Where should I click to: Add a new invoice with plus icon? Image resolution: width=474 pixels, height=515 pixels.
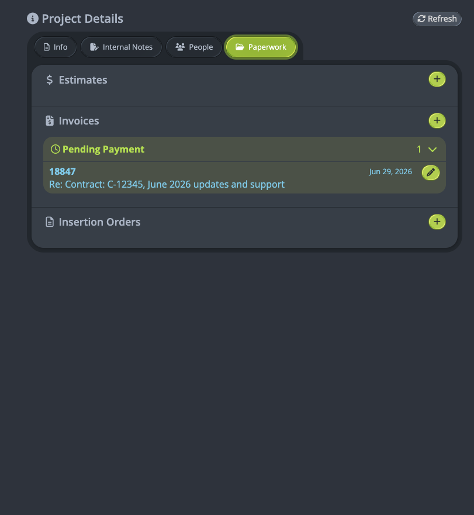tap(437, 120)
